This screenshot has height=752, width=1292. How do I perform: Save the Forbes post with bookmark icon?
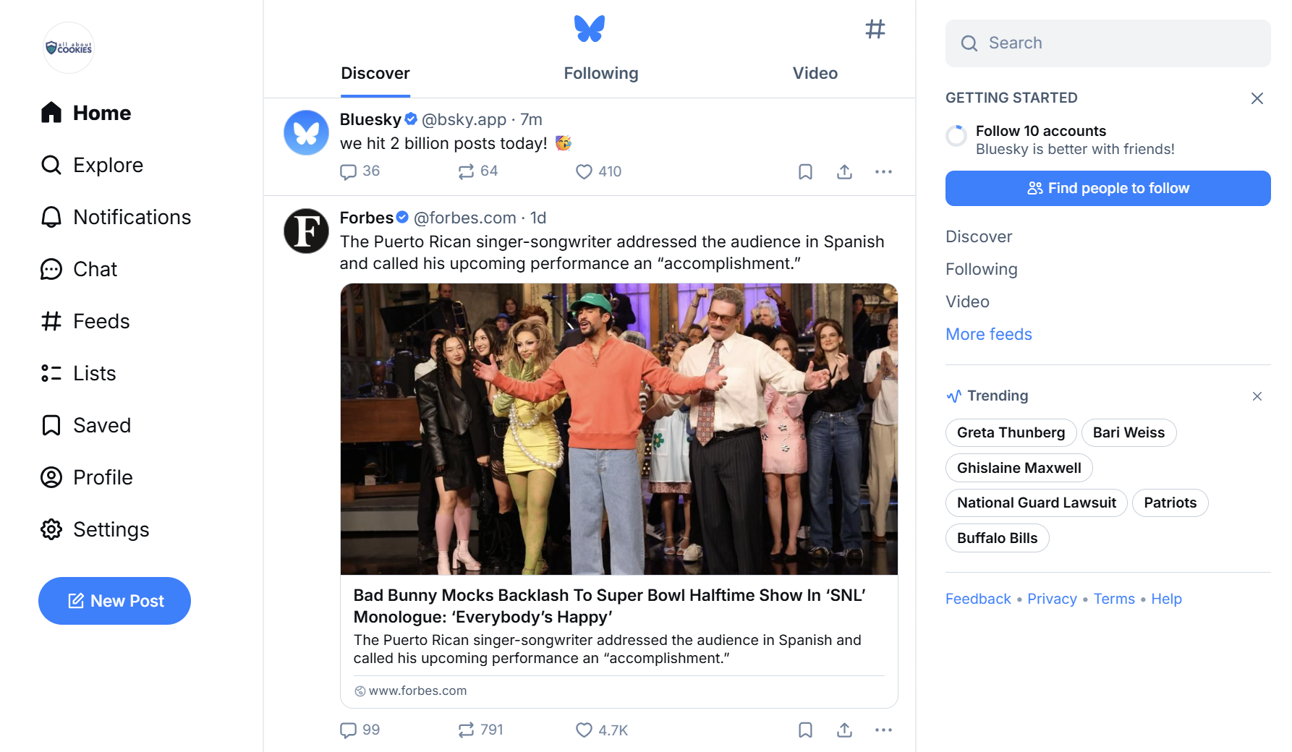point(805,730)
